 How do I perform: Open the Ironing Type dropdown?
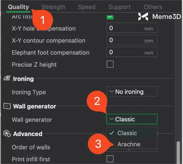[x=132, y=92]
